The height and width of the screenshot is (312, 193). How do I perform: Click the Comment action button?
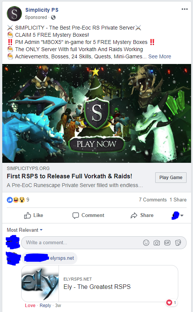pos(88,215)
